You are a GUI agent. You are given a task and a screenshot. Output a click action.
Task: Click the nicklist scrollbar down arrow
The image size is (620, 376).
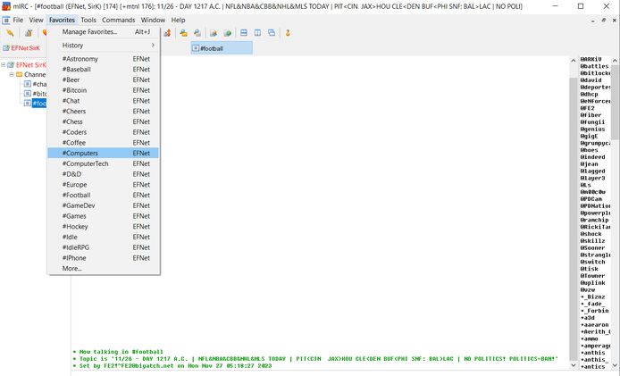[x=615, y=365]
